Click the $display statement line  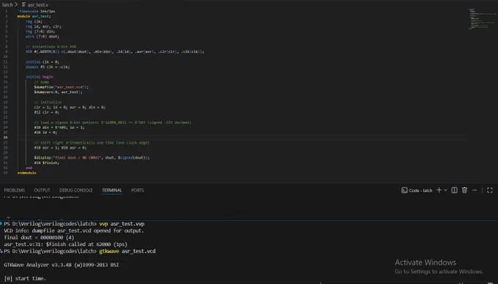pos(92,157)
